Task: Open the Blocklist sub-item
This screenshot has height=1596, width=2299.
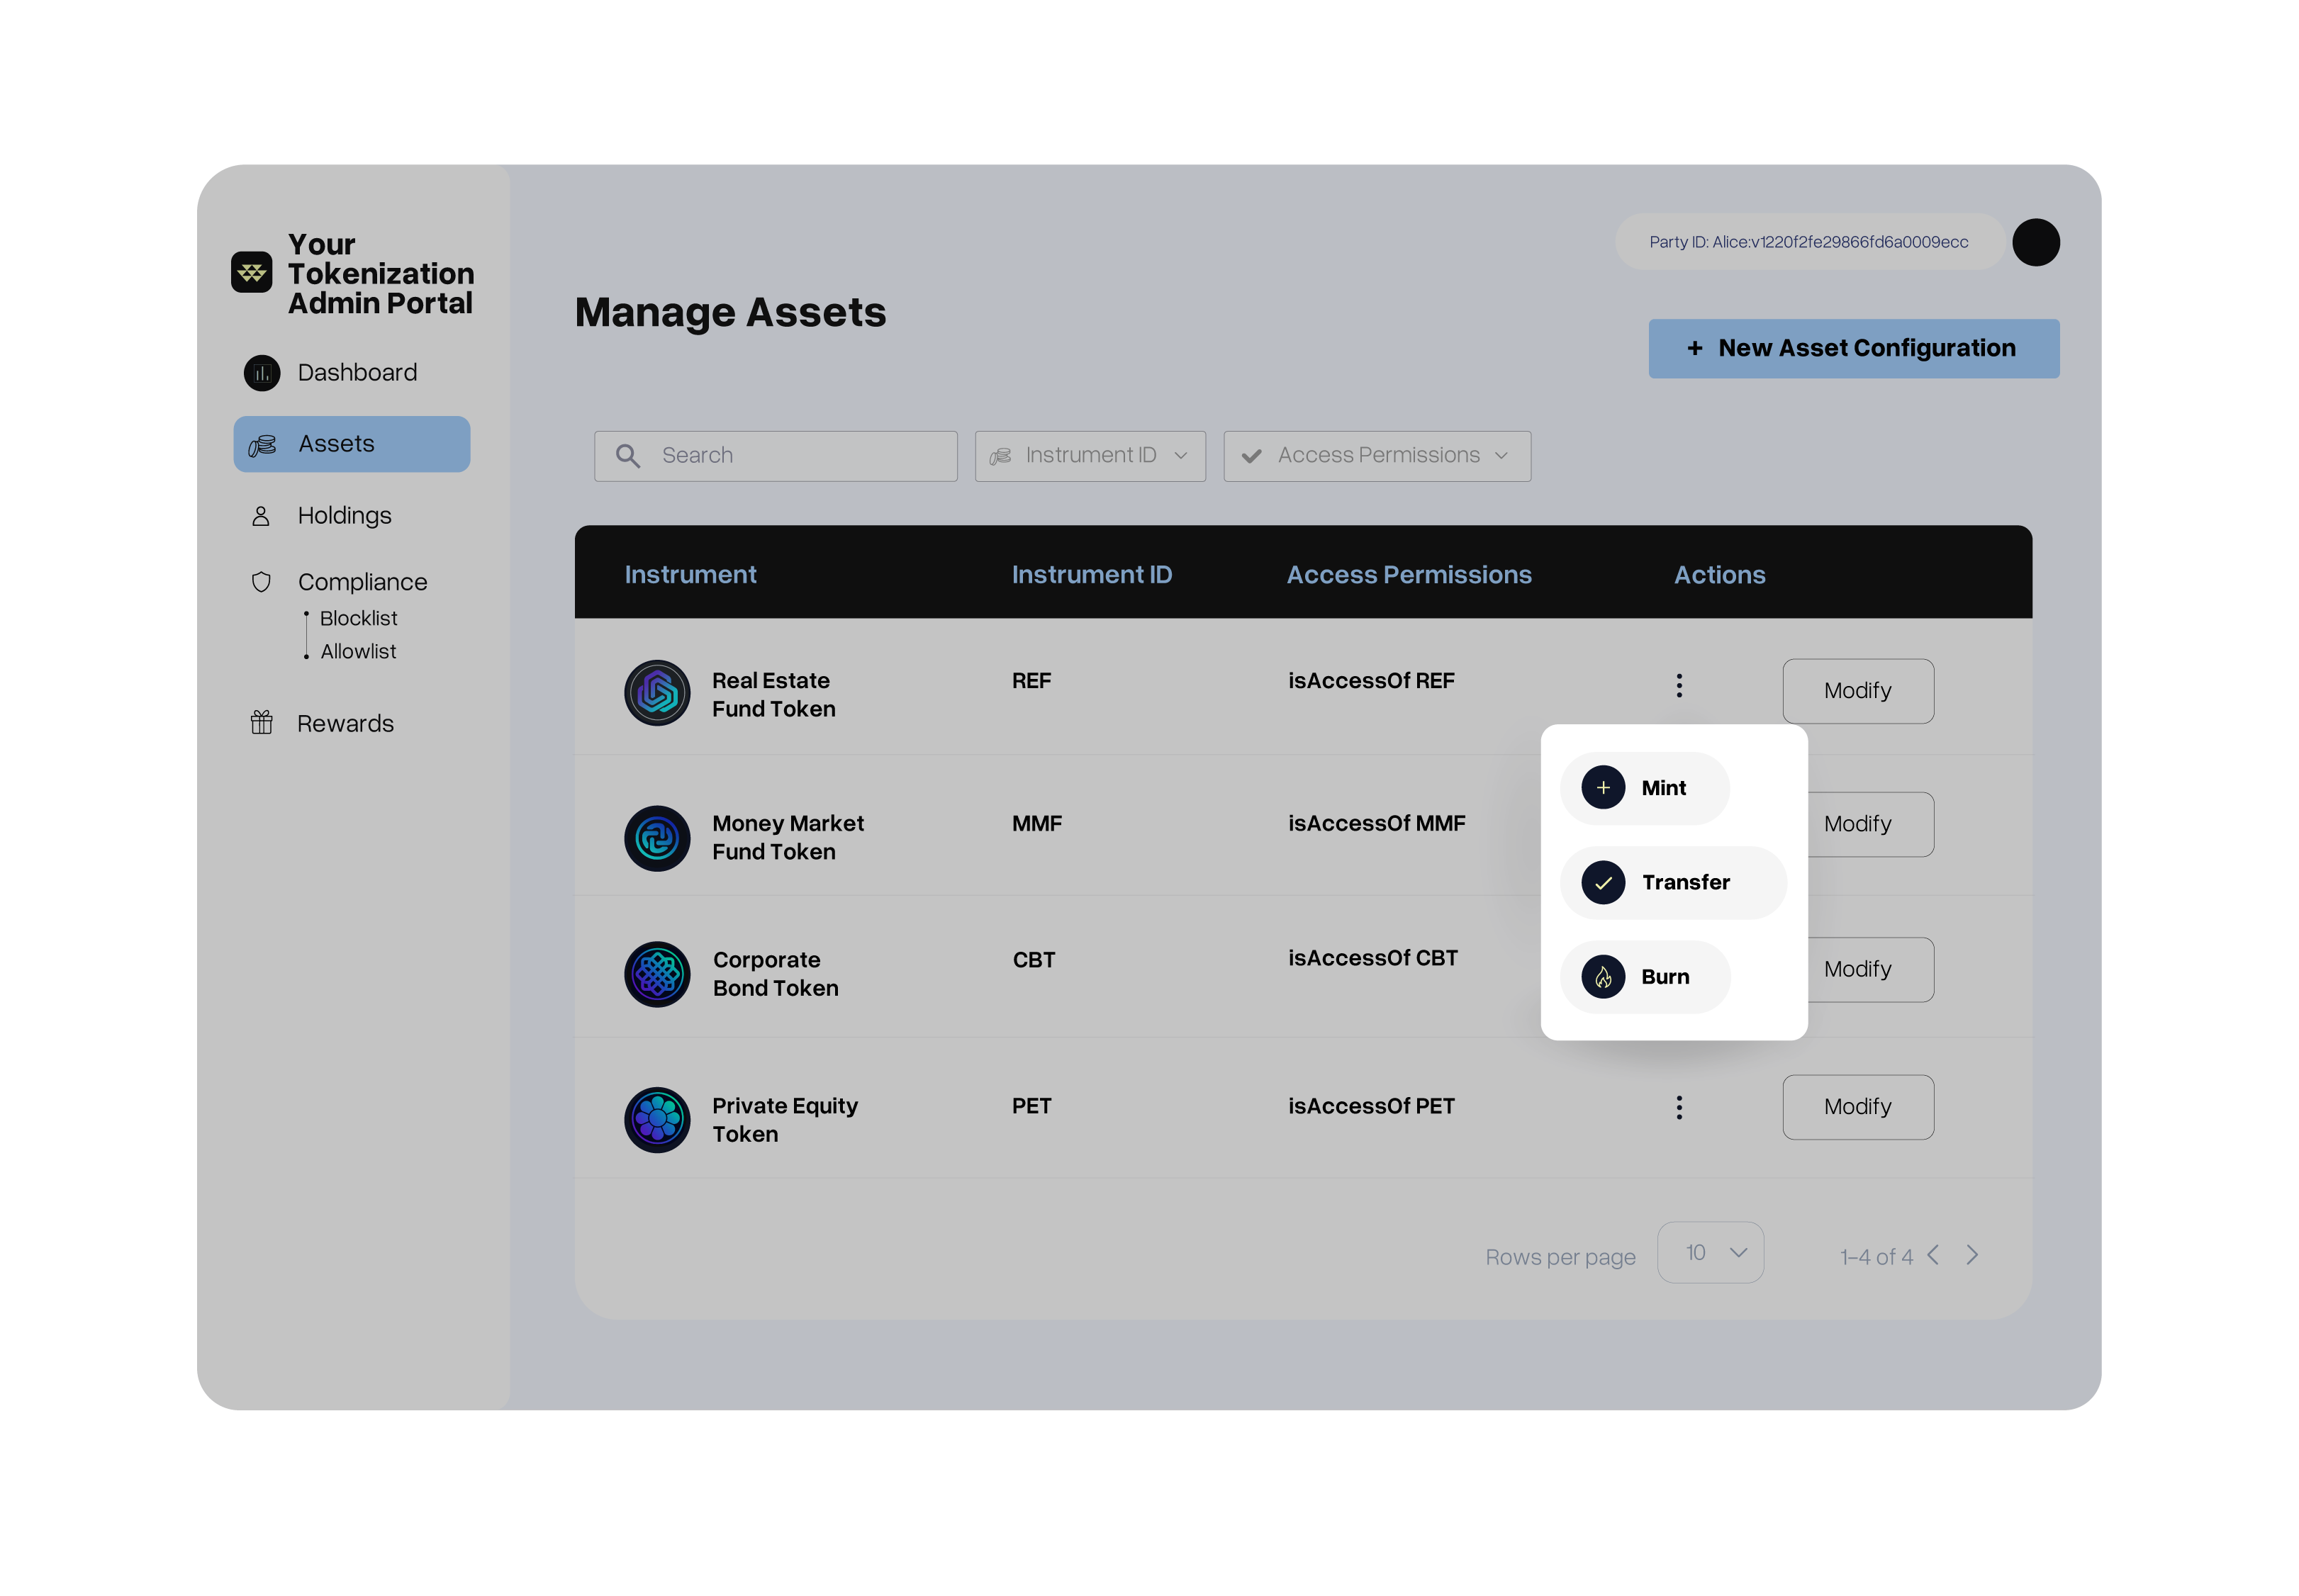Action: pyautogui.click(x=358, y=618)
